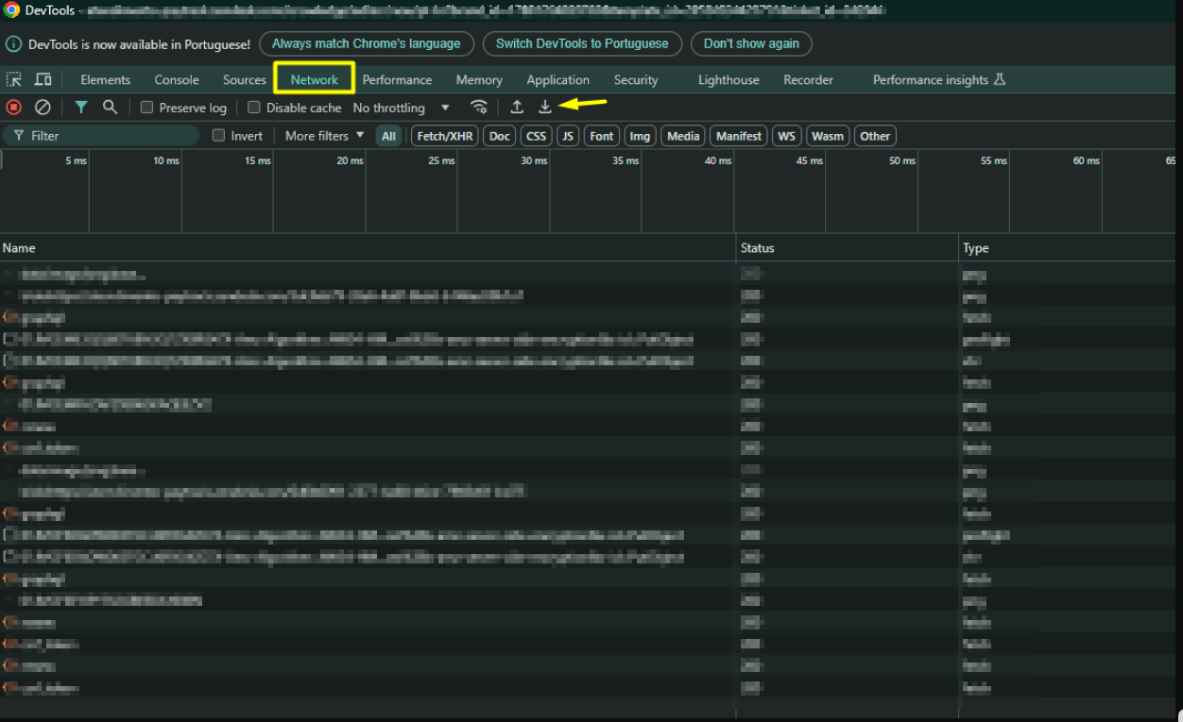
Task: Filter requests by JS type
Action: pyautogui.click(x=568, y=136)
